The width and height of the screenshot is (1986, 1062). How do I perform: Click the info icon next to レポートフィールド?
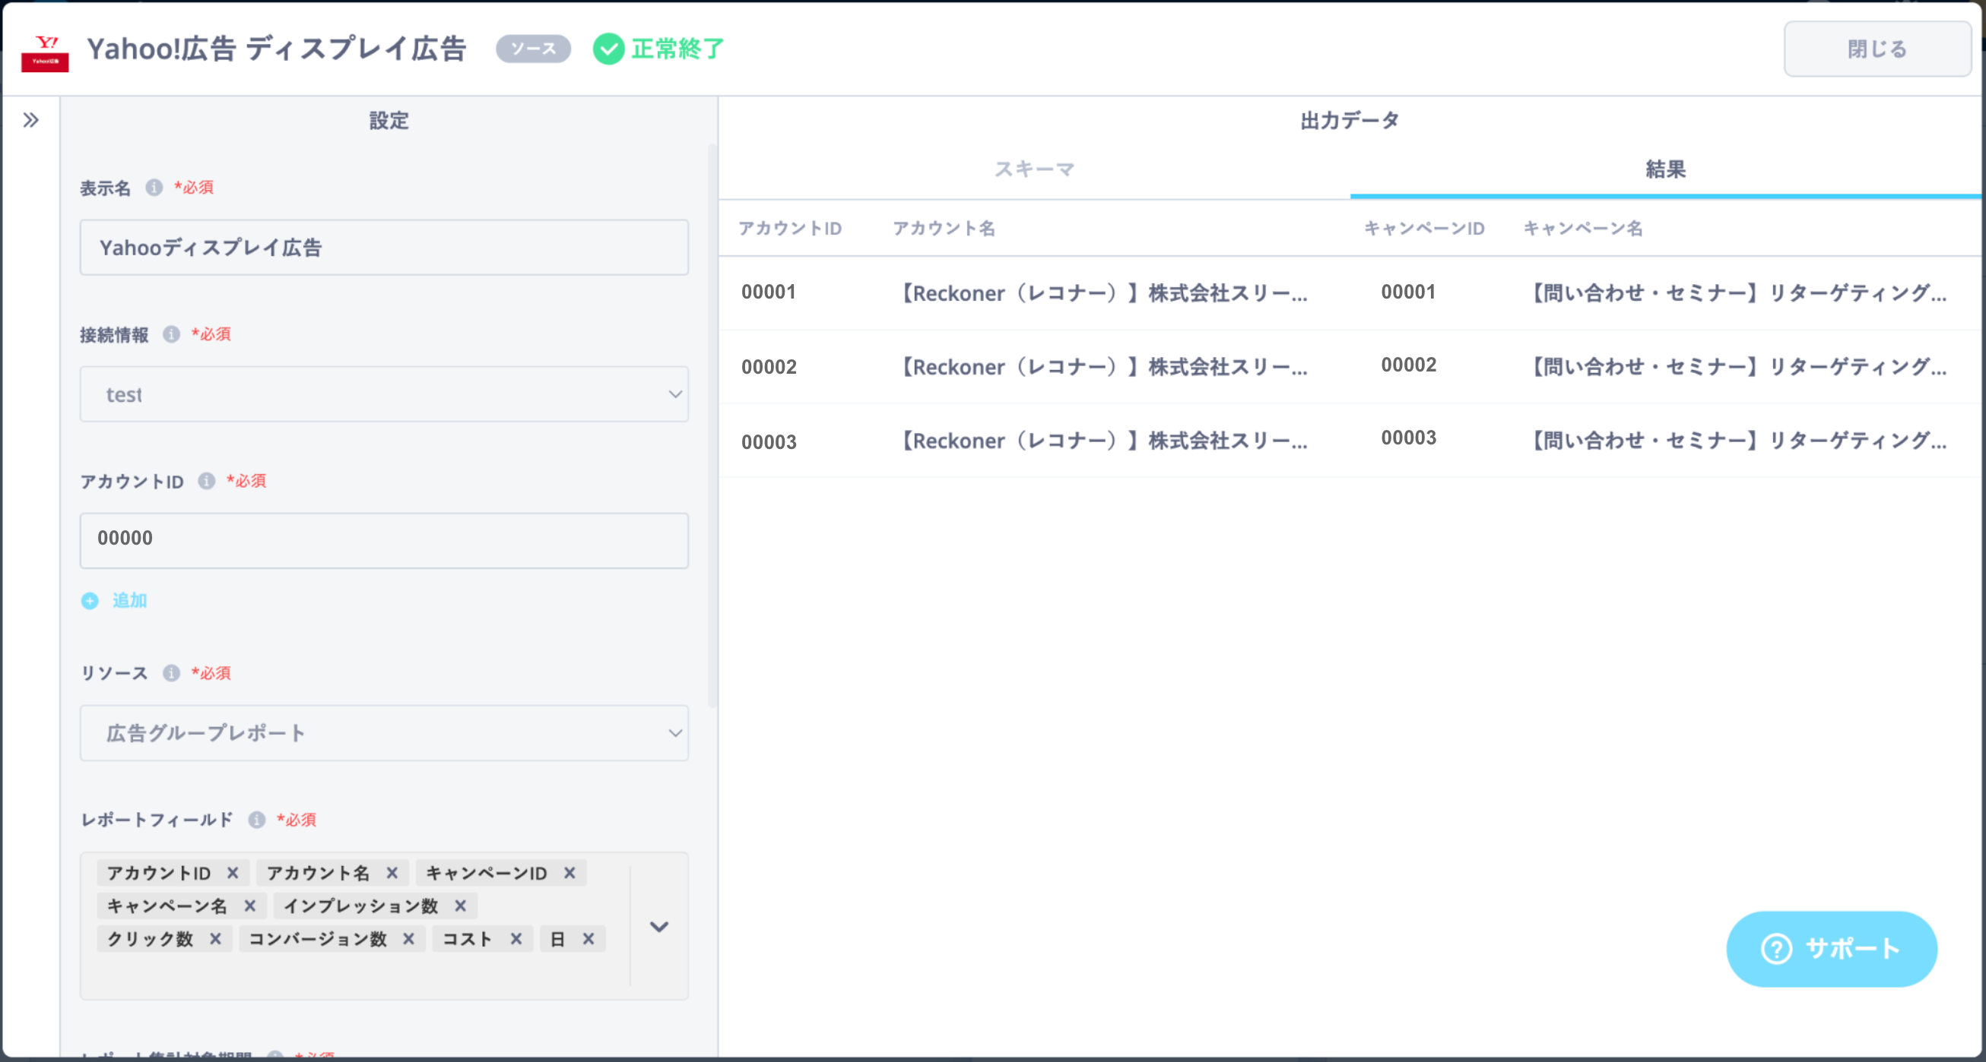[257, 820]
